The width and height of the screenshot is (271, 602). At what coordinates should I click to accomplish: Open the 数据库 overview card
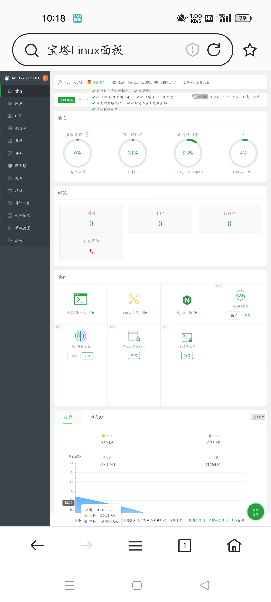(230, 219)
